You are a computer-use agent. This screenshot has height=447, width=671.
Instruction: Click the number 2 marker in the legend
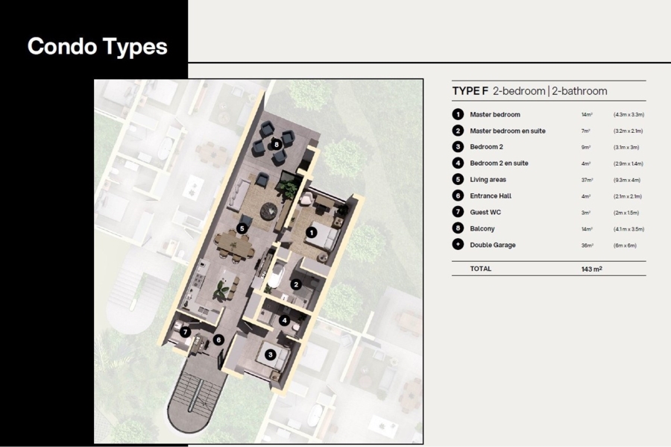click(458, 131)
